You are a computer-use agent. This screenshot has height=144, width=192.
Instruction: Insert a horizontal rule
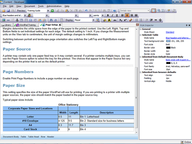26,20
